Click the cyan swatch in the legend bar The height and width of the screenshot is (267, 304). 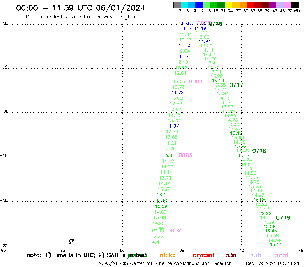coord(184,5)
